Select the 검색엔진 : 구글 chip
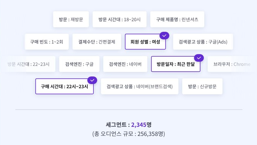This screenshot has height=145, width=257. click(79, 64)
